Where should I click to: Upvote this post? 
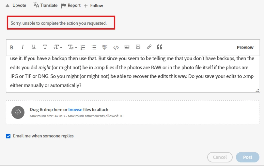16,6
